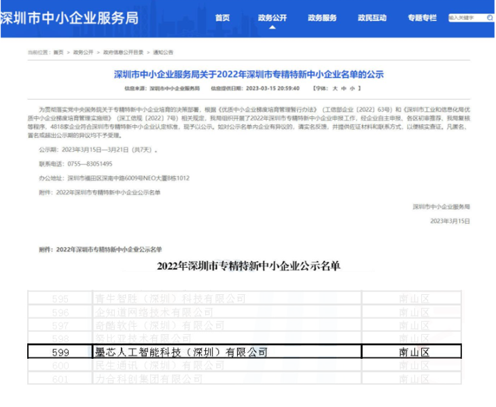Click the search magnifier icon in header
496x407 pixels.
pyautogui.click(x=490, y=18)
